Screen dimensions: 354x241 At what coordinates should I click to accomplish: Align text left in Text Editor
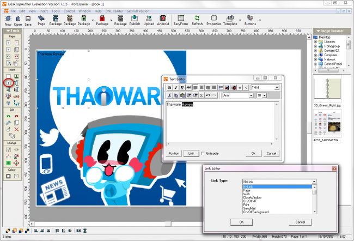point(195,87)
